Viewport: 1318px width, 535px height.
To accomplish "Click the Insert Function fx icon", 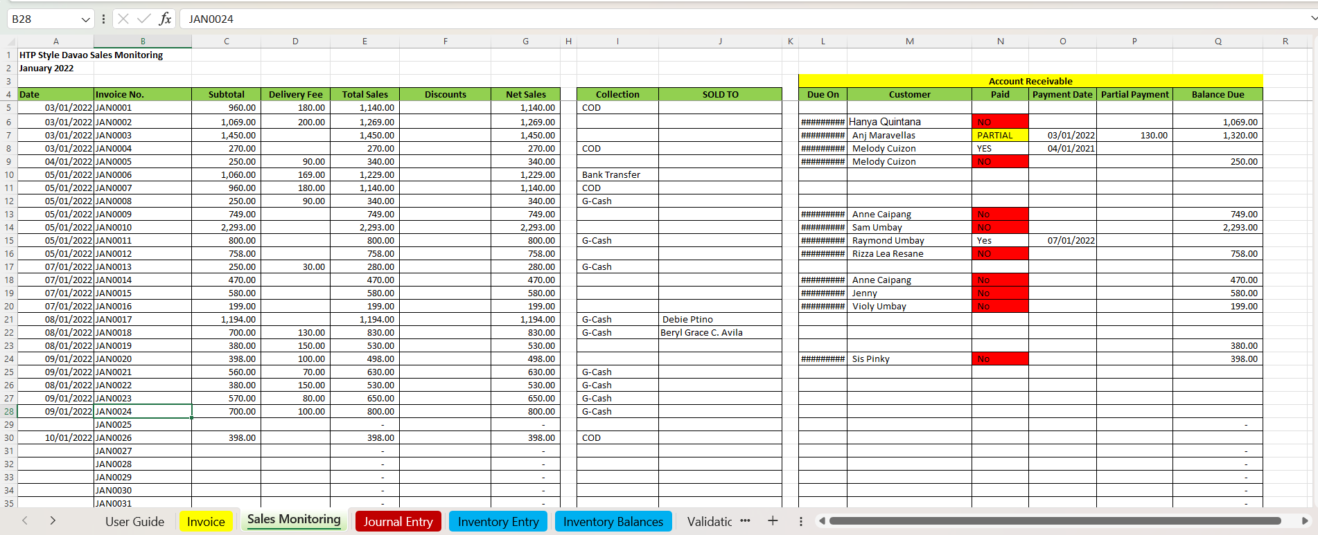I will [x=165, y=19].
